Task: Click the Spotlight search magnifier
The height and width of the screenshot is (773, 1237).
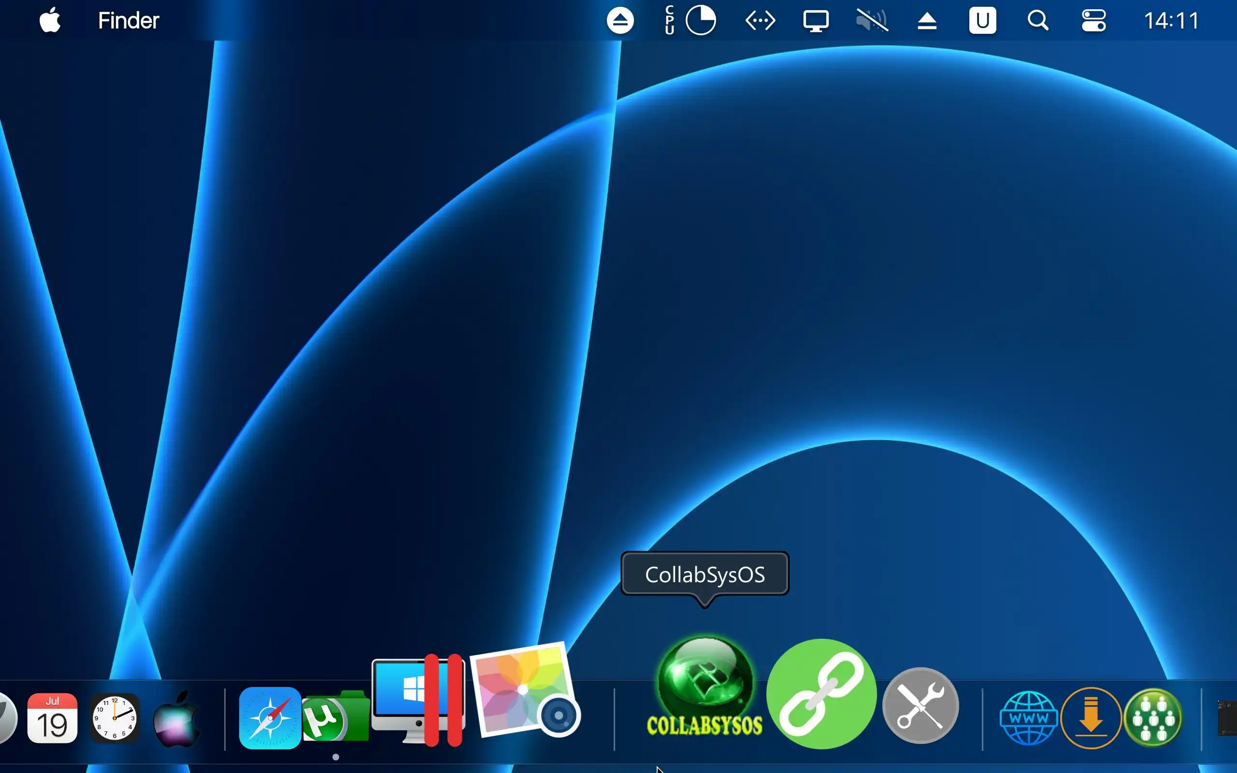Action: (x=1037, y=21)
